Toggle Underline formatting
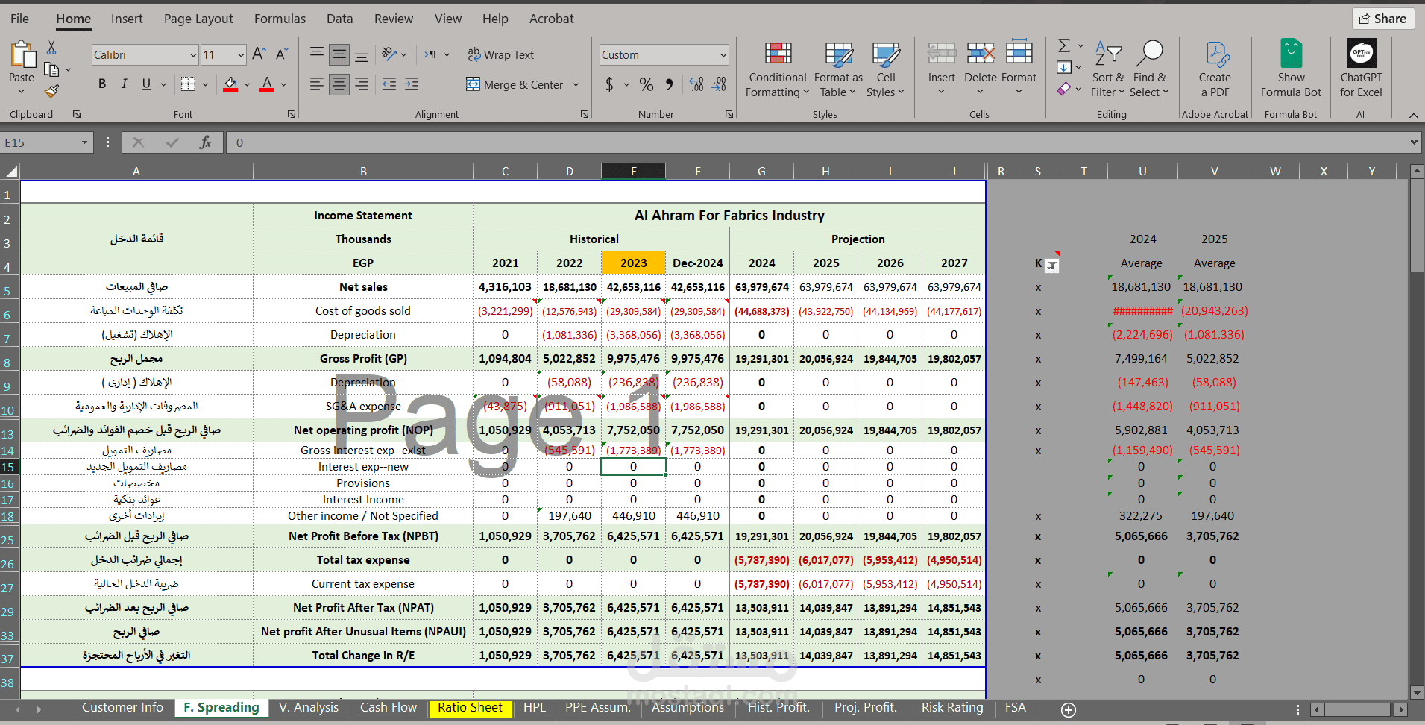The height and width of the screenshot is (725, 1425). pos(146,84)
